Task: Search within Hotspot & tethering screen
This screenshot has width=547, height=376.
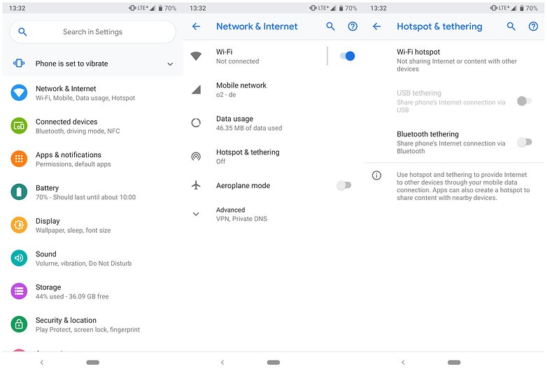Action: 511,26
